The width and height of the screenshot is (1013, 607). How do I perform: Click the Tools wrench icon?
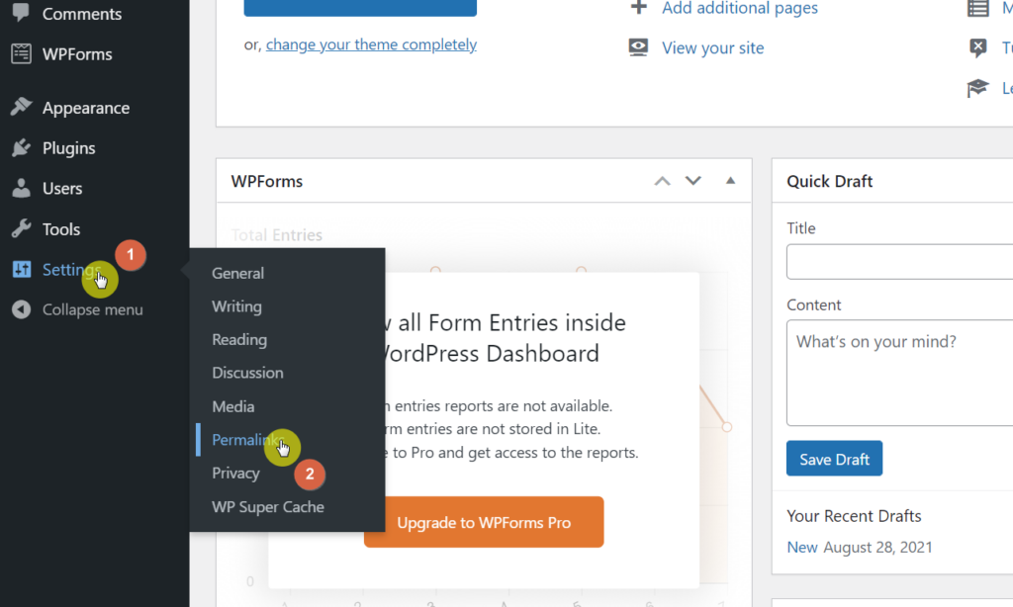point(21,228)
